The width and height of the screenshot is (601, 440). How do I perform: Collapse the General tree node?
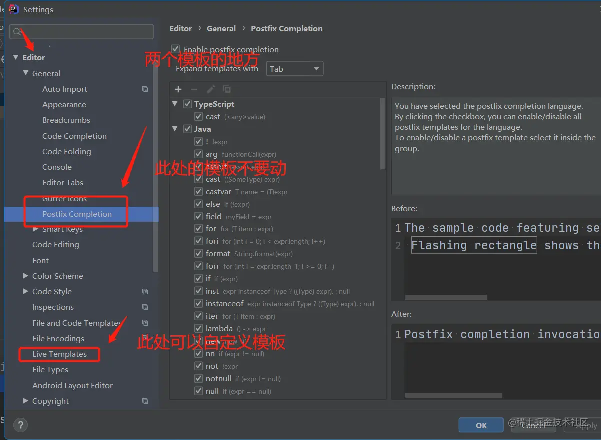[26, 73]
